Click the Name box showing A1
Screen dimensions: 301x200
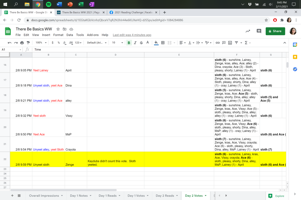coord(12,49)
